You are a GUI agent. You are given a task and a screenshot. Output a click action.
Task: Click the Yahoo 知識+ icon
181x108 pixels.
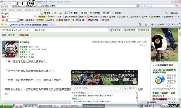point(120,17)
